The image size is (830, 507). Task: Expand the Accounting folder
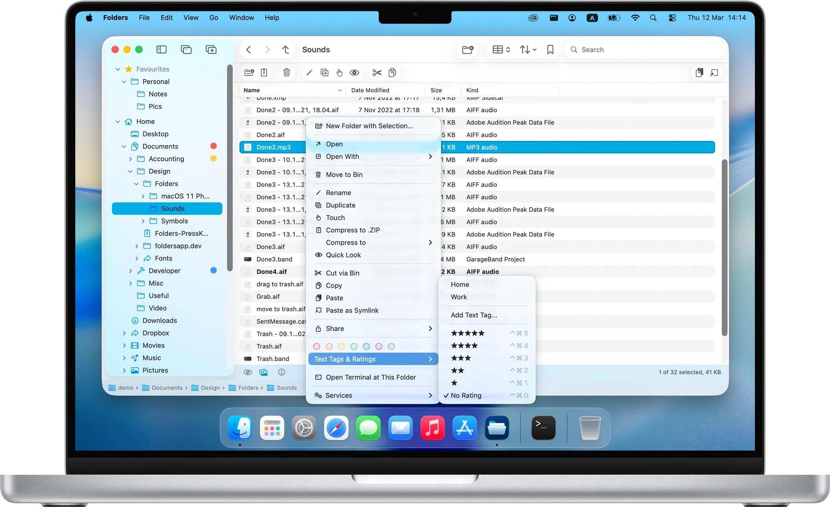(130, 159)
